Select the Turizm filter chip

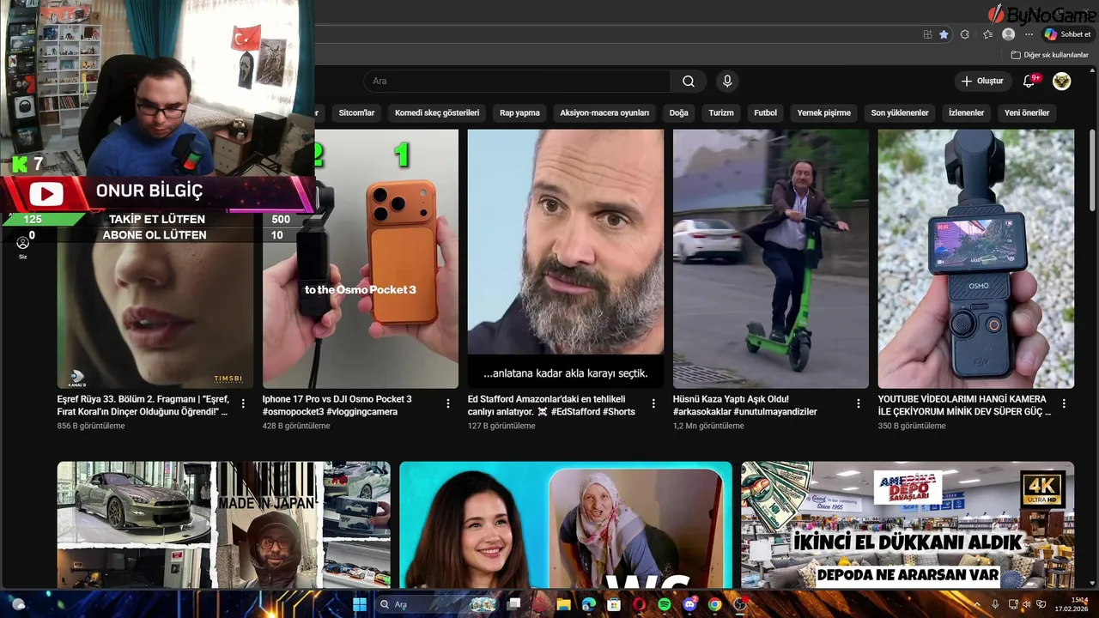click(x=721, y=112)
